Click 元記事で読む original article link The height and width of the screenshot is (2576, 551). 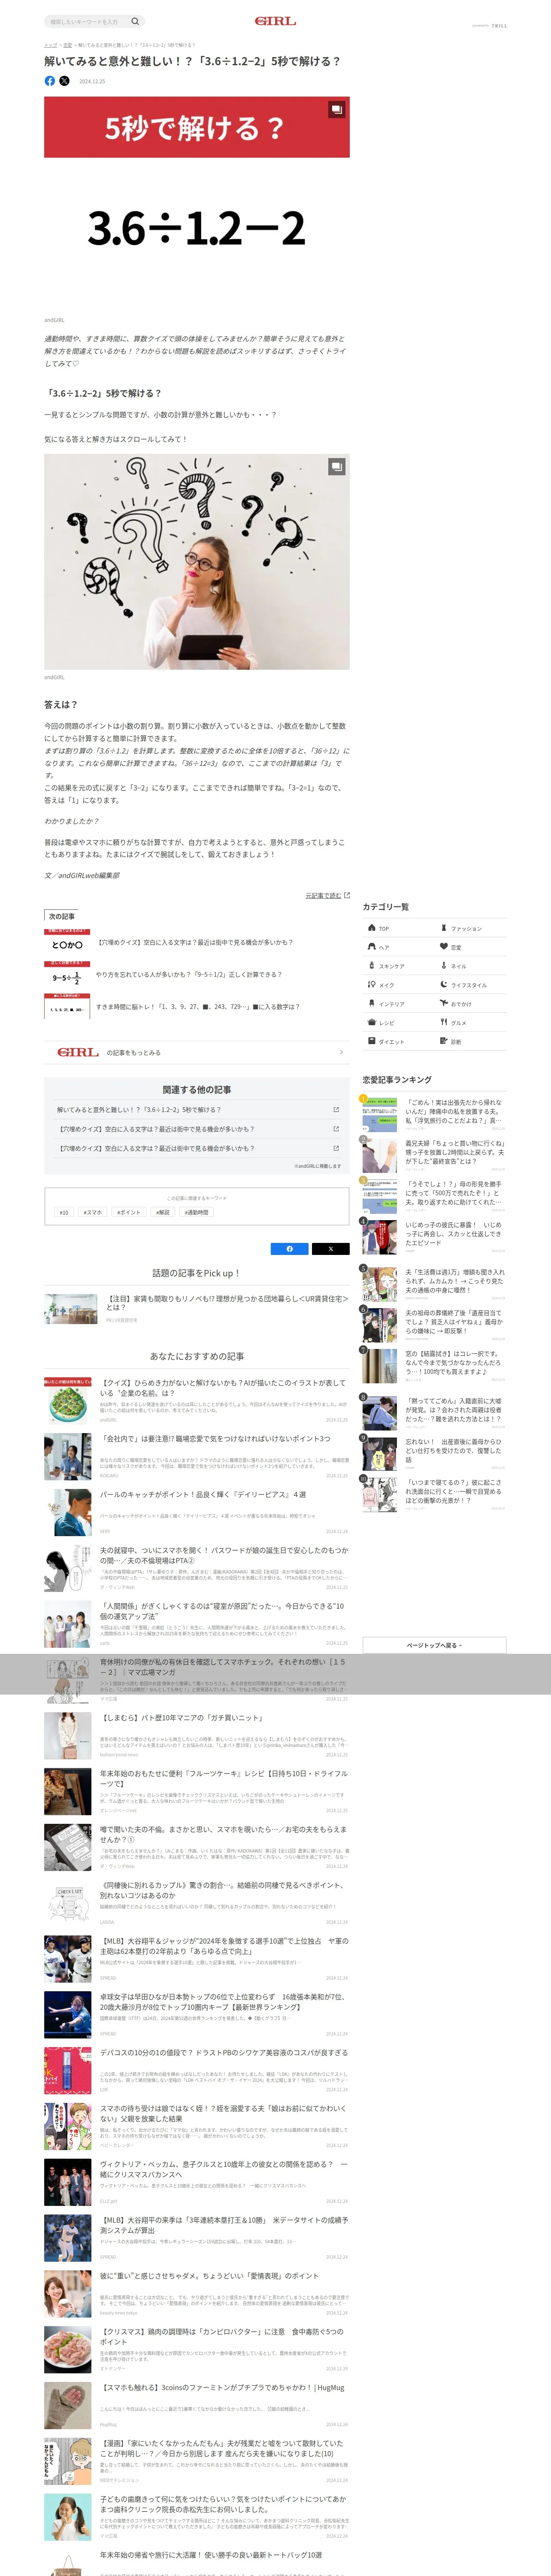[327, 895]
